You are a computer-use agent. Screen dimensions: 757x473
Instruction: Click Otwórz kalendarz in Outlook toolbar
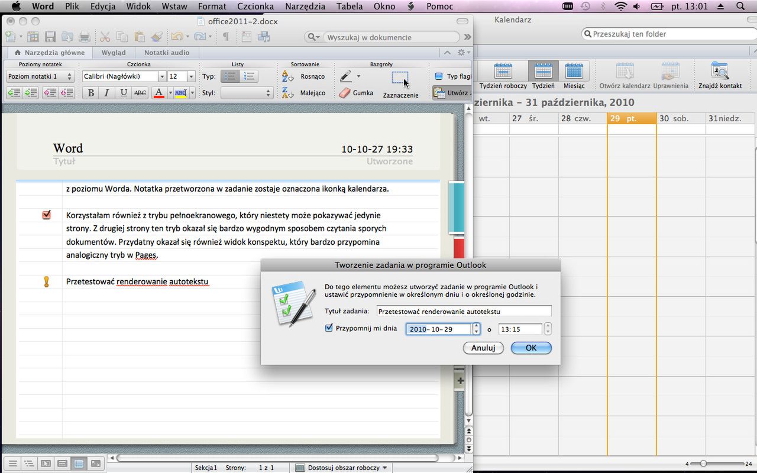point(625,76)
